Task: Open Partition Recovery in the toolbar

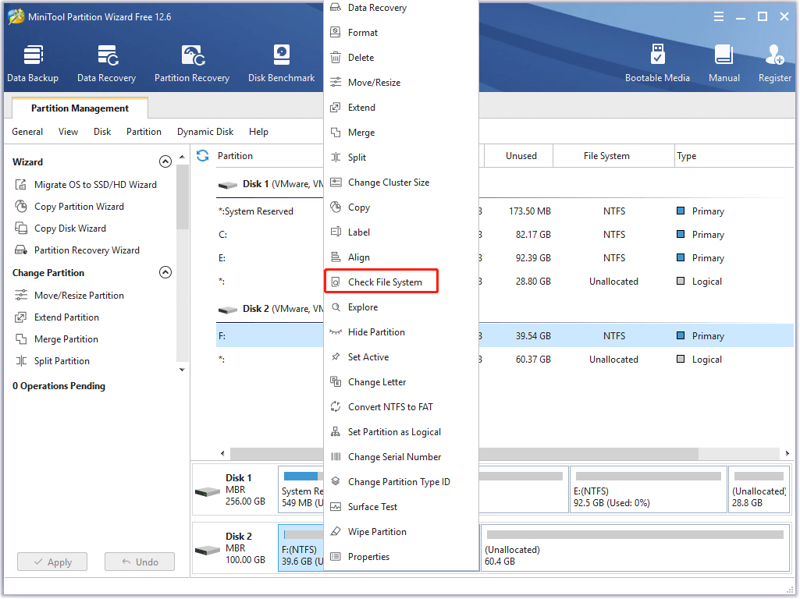Action: [x=192, y=63]
